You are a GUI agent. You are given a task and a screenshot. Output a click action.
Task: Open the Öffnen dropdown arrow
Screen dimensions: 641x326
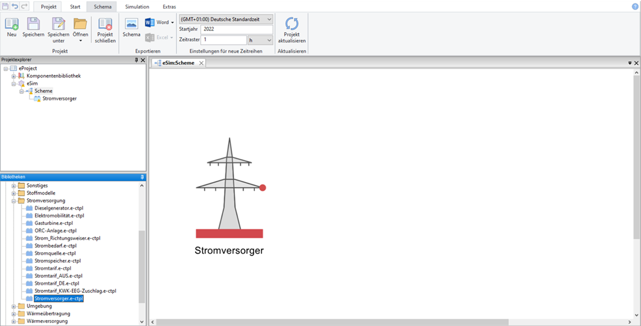pos(80,41)
